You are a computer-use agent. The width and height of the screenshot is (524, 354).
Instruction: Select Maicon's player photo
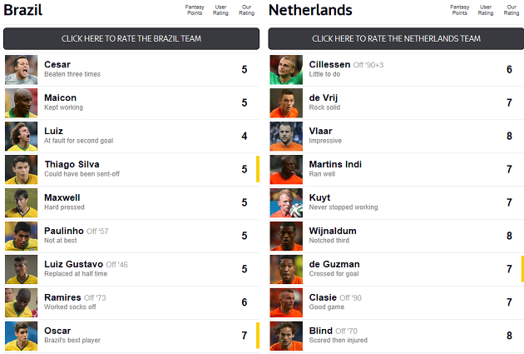point(21,102)
